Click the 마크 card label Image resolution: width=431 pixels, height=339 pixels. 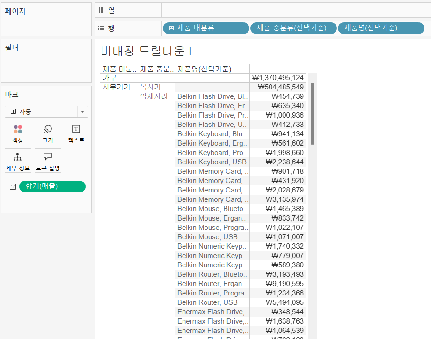pyautogui.click(x=12, y=94)
